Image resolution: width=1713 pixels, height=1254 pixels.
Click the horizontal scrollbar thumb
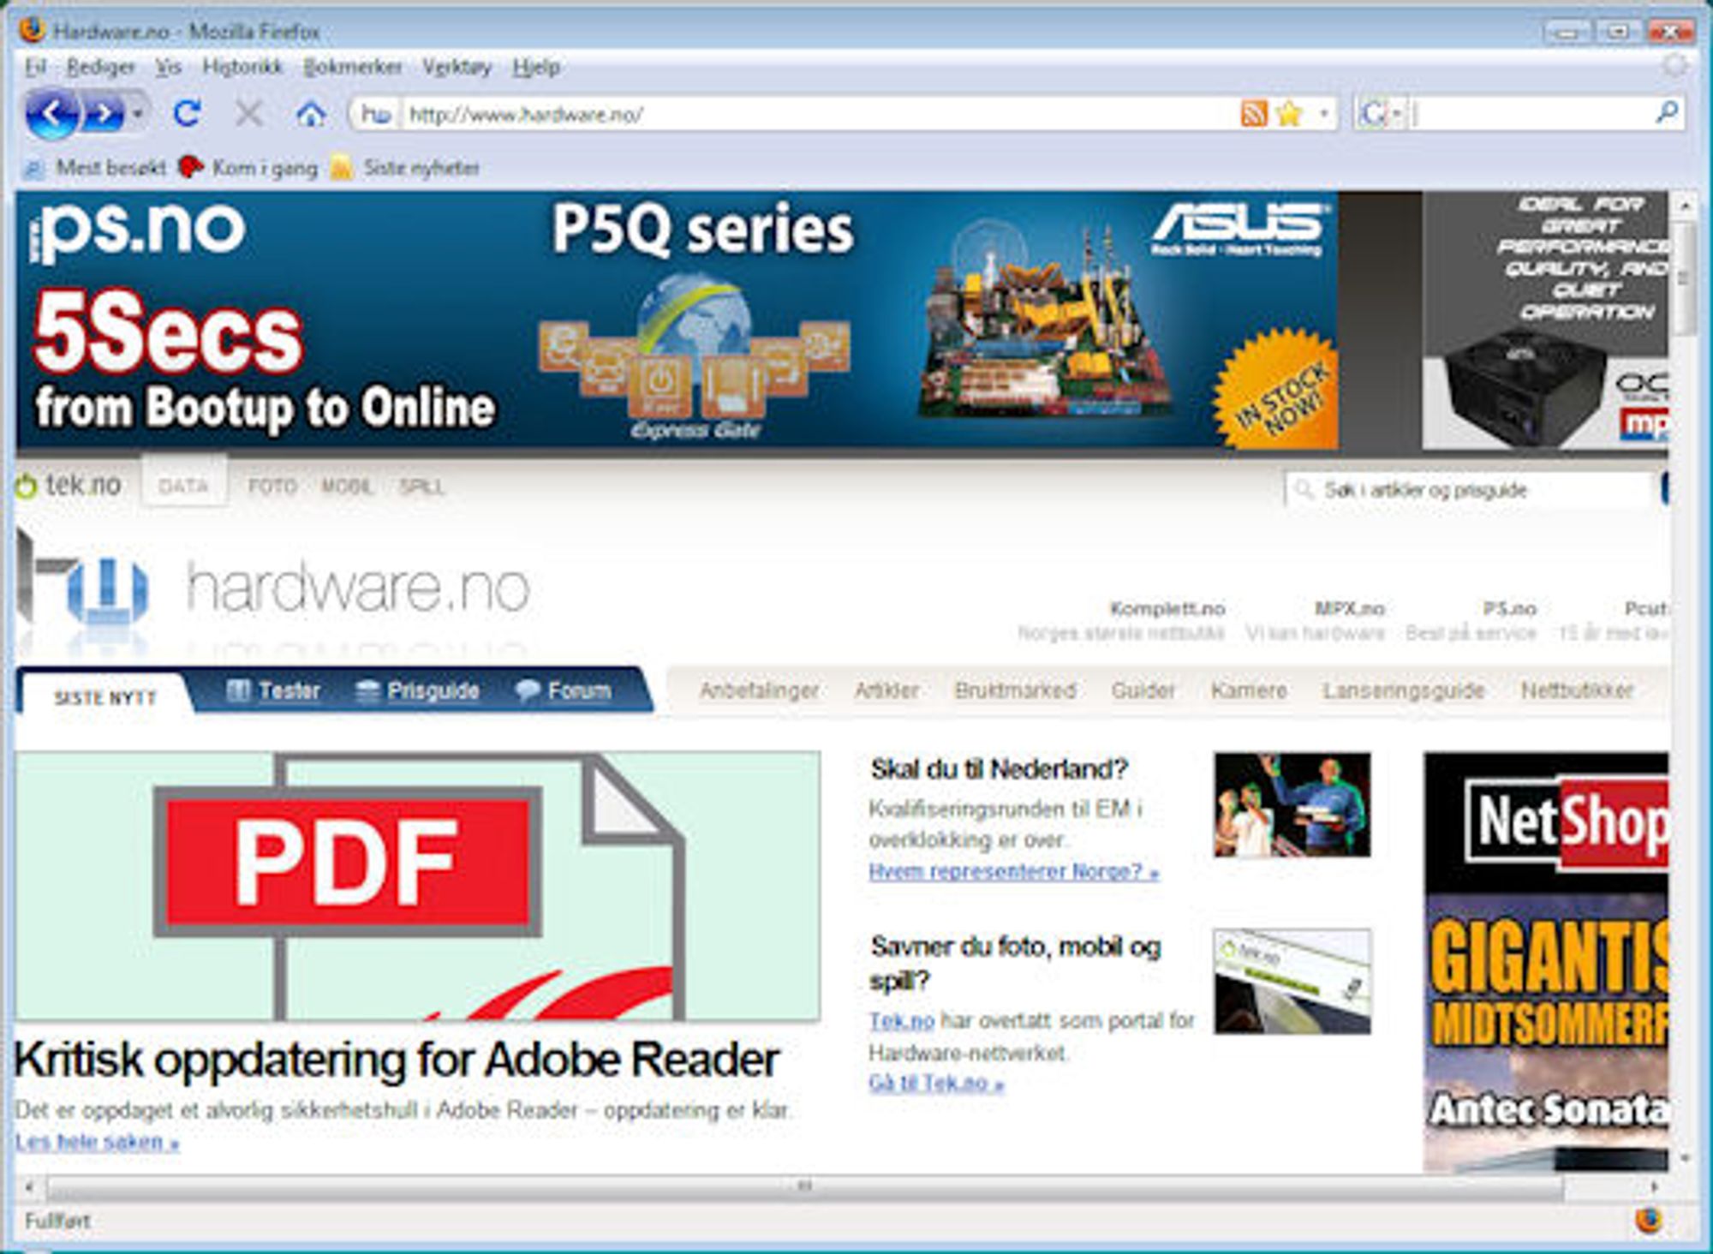(x=805, y=1187)
